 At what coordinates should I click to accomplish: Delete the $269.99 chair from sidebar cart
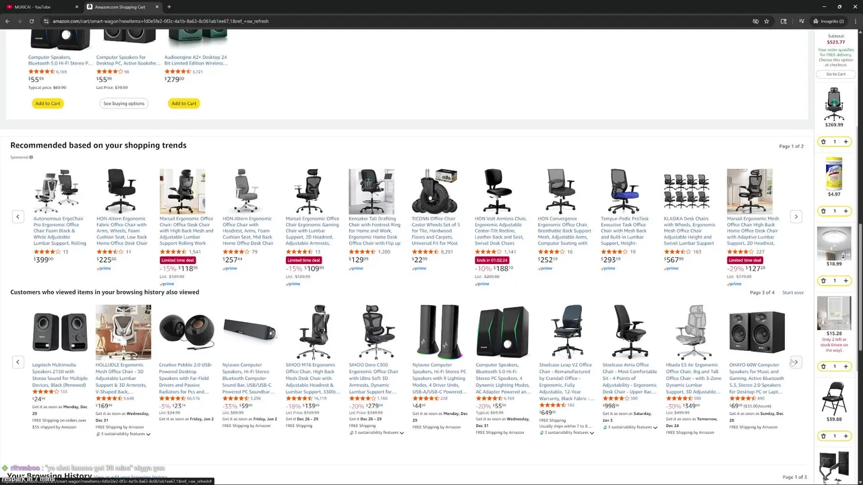tap(823, 141)
